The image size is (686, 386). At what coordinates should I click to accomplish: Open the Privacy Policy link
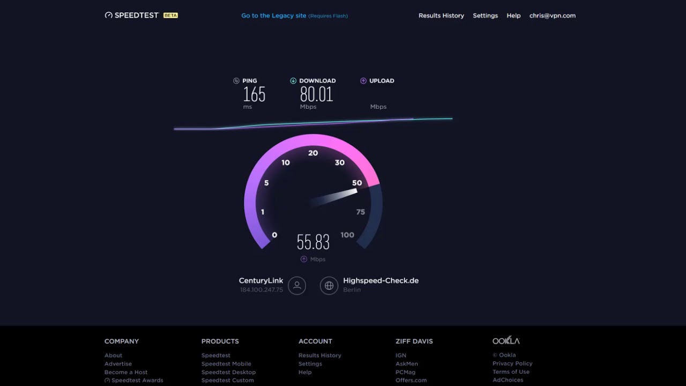(512, 363)
